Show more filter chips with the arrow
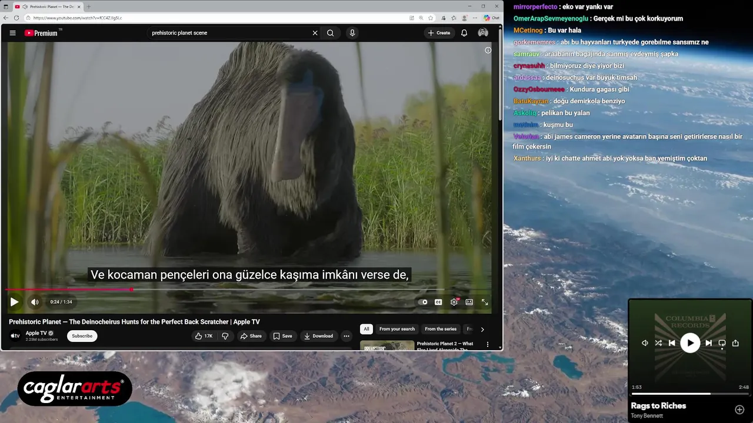 click(x=482, y=329)
